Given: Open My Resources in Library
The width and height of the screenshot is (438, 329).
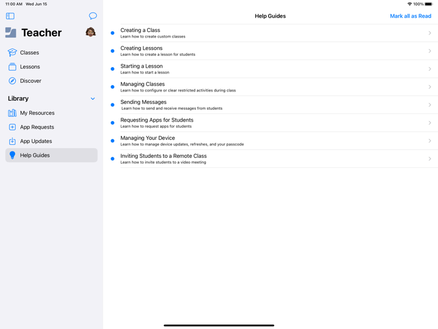Looking at the screenshot, I should 51,113.
